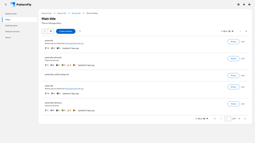
Task: Click the page number input field
Action: (x=228, y=119)
